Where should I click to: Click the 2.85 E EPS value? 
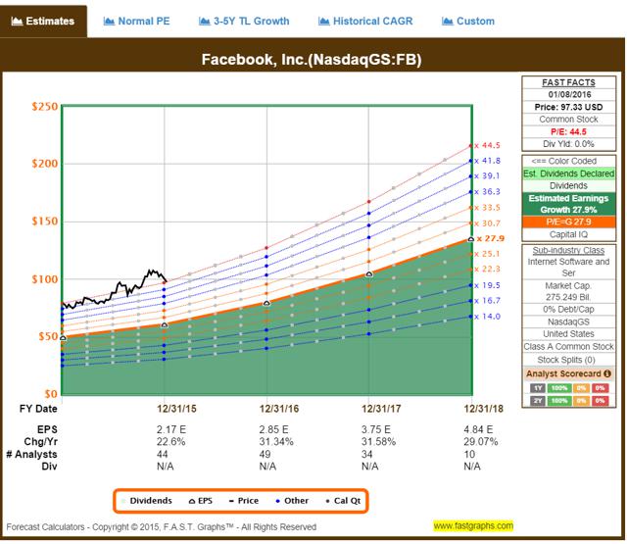coord(273,429)
